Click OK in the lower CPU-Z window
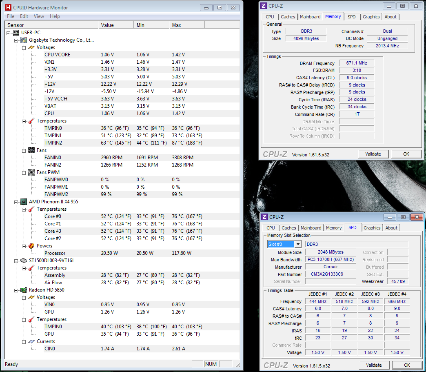Viewport: 426px width, 372px height. (x=407, y=365)
